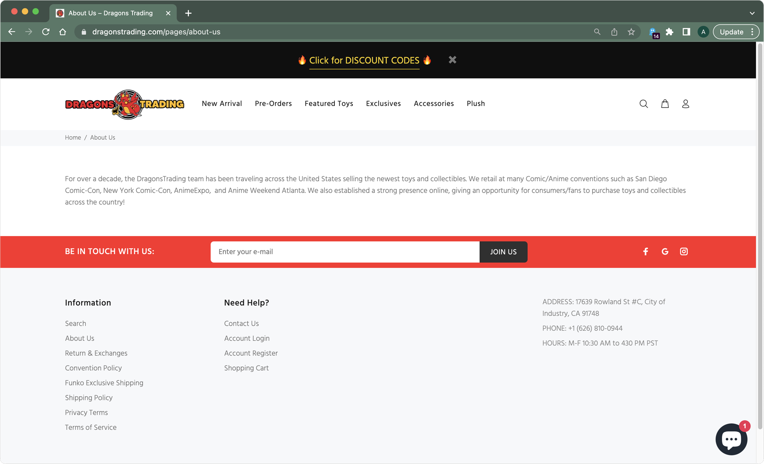The image size is (764, 464).
Task: Open a new browser tab
Action: 188,13
